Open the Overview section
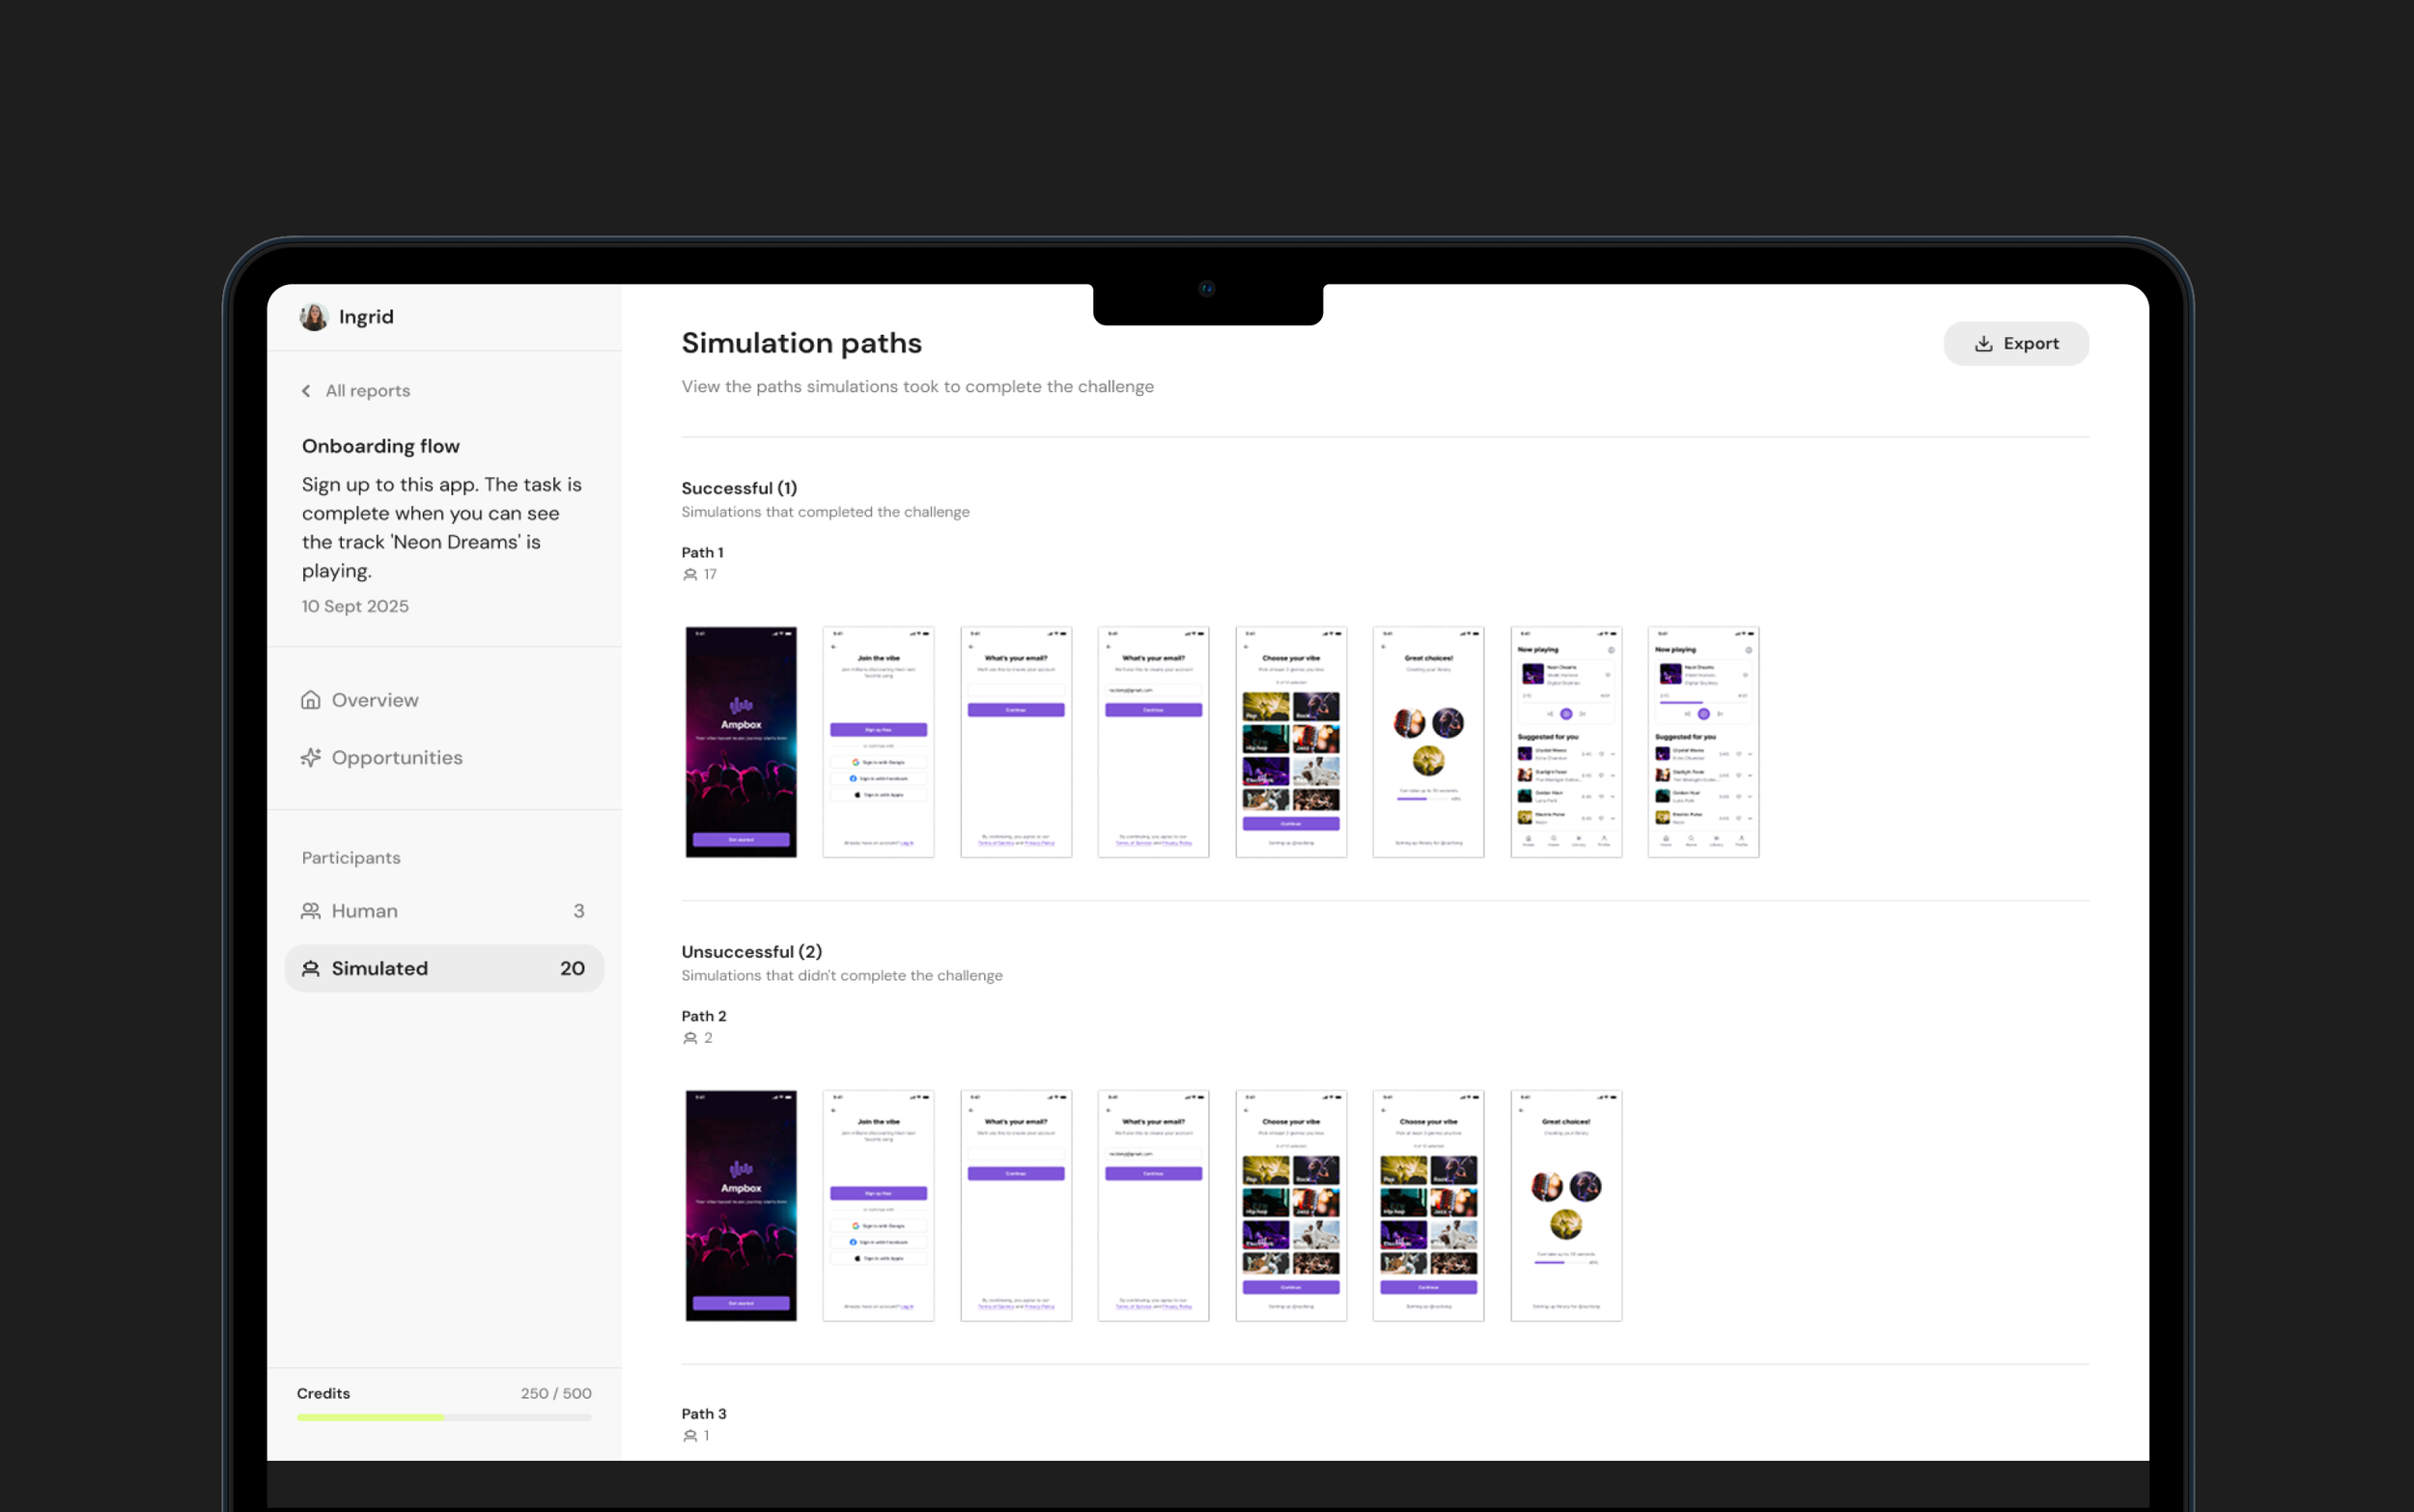The image size is (2414, 1512). [x=375, y=700]
